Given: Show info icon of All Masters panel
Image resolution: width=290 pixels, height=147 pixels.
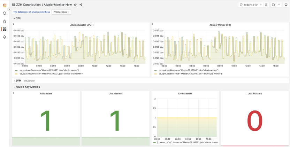Looking at the screenshot, I should click(13, 93).
